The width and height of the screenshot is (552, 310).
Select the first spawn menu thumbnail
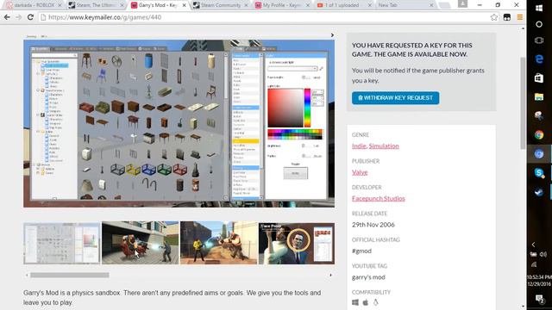[x=61, y=243]
